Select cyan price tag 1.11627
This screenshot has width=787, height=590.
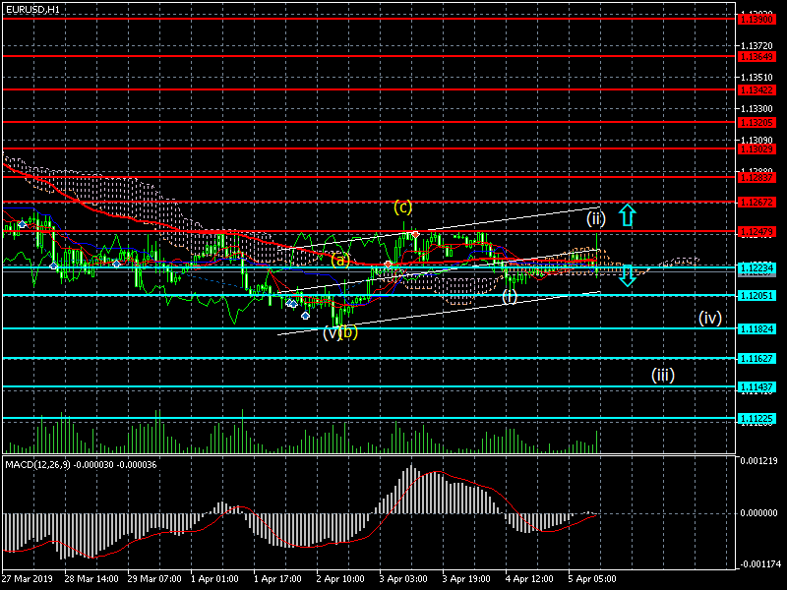pyautogui.click(x=757, y=359)
